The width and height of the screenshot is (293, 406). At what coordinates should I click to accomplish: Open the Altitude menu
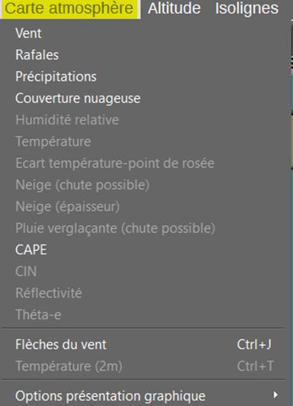tap(175, 8)
